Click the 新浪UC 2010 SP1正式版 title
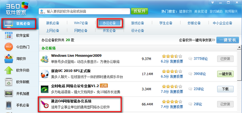The height and width of the screenshot is (113, 242). click(x=71, y=71)
